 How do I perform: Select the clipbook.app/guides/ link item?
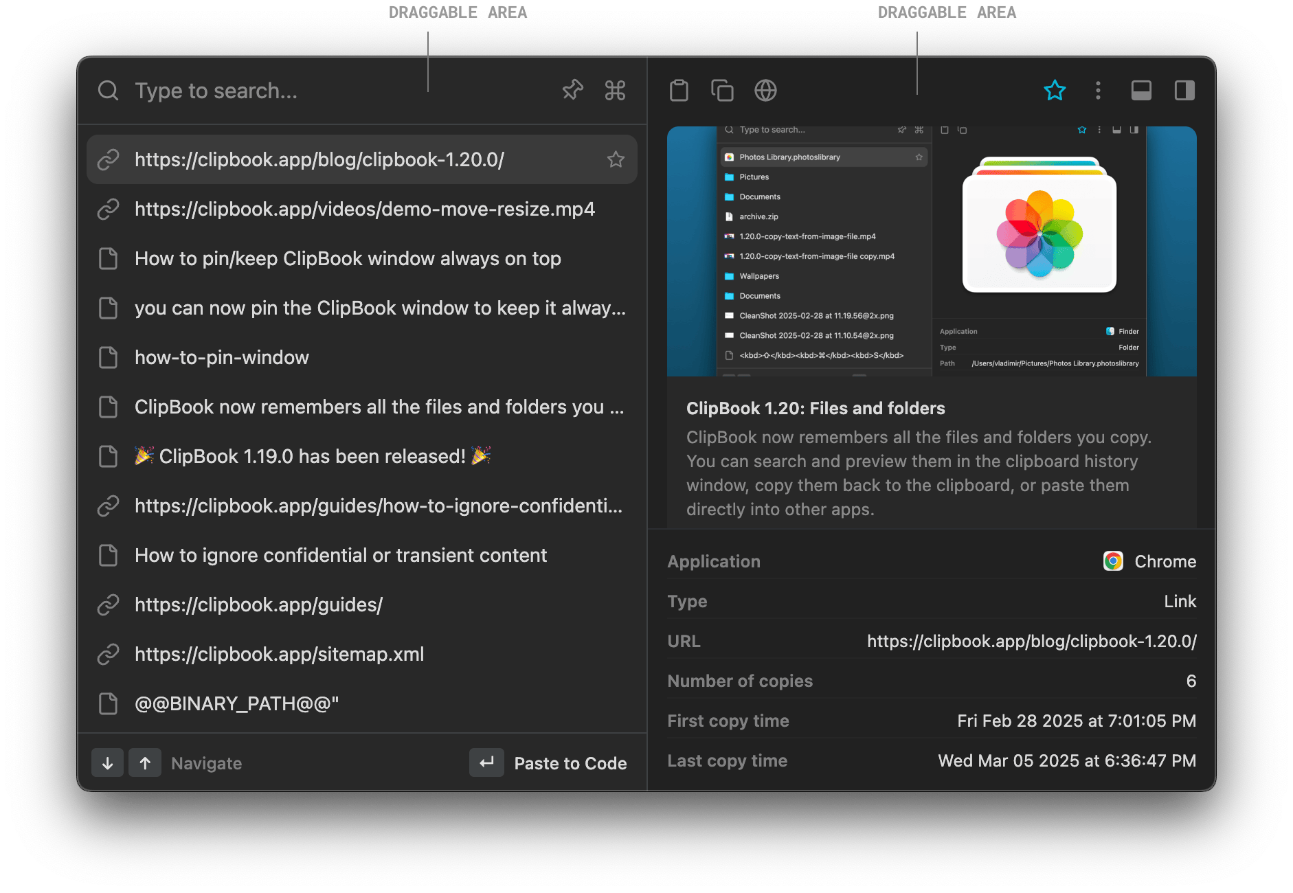362,604
